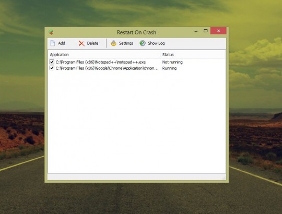The image size is (282, 214).
Task: Select the Notepad++ application path entry
Action: coord(101,62)
